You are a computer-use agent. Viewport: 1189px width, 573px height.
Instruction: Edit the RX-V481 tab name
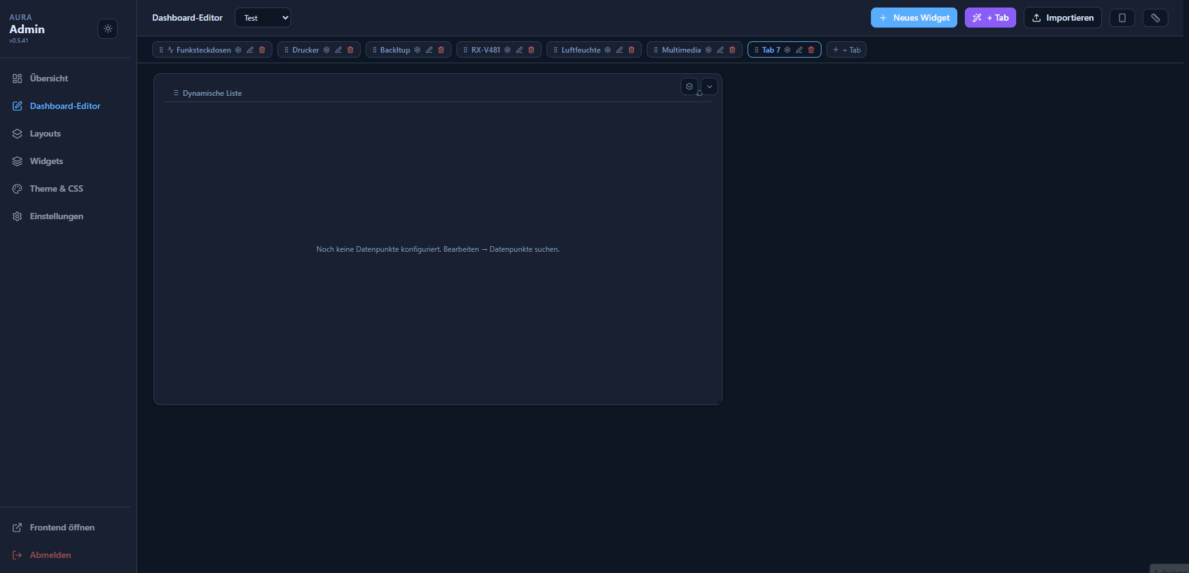pyautogui.click(x=520, y=50)
